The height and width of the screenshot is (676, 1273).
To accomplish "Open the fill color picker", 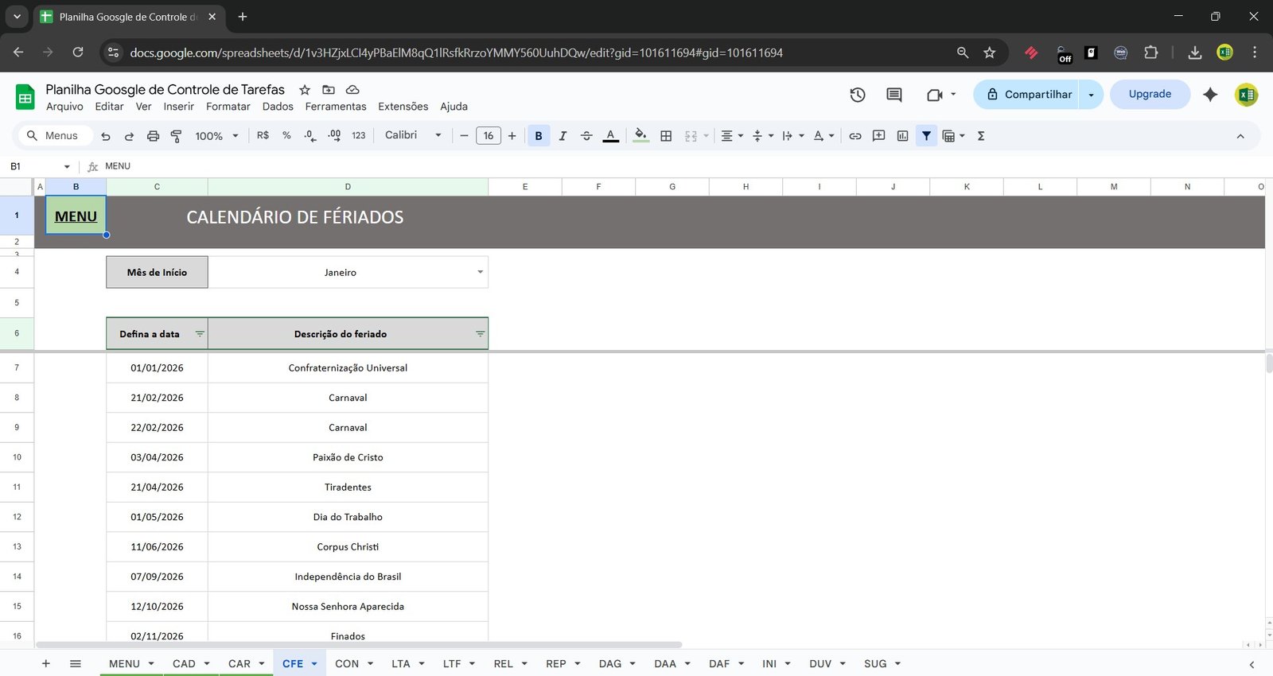I will (x=640, y=136).
